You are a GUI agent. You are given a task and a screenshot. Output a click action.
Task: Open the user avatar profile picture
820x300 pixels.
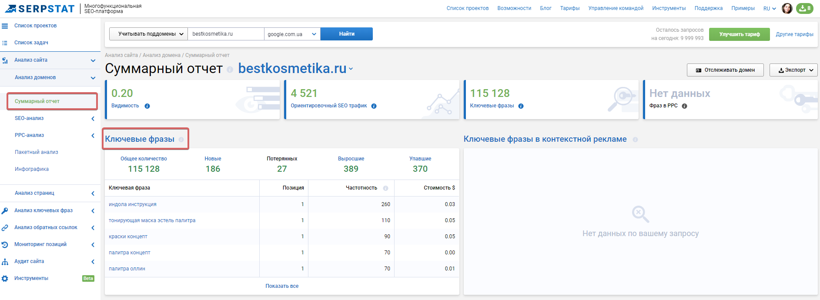coord(787,8)
